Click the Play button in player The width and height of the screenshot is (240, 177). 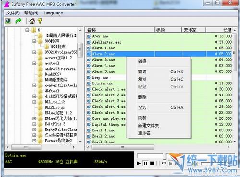[x=139, y=164]
